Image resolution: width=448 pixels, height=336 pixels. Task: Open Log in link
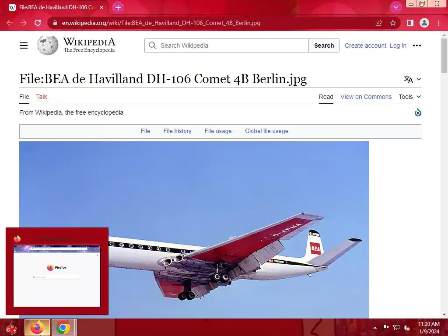click(398, 45)
